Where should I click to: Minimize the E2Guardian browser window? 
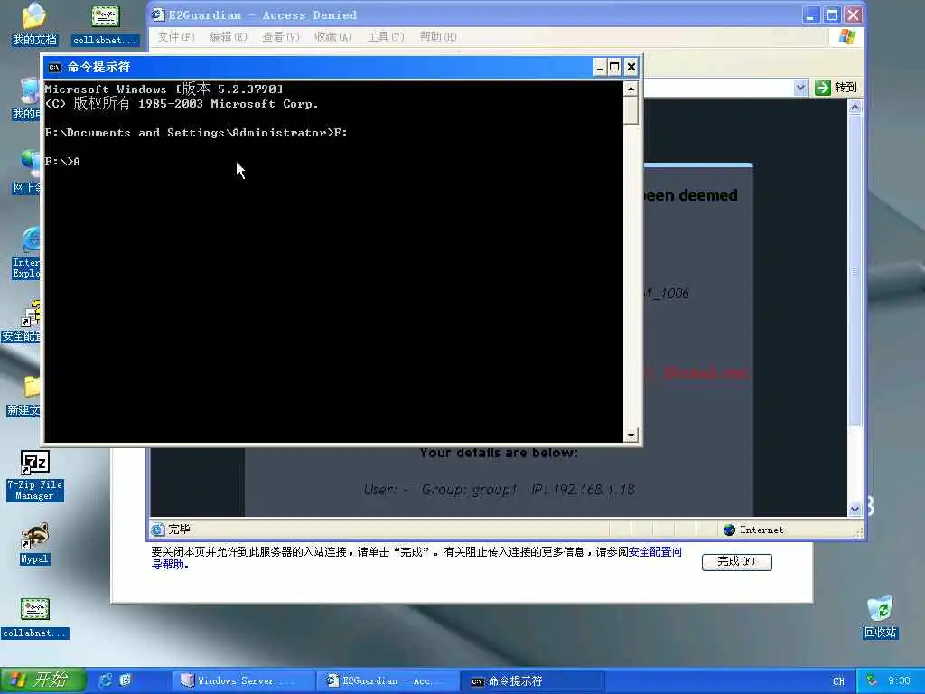tap(812, 14)
